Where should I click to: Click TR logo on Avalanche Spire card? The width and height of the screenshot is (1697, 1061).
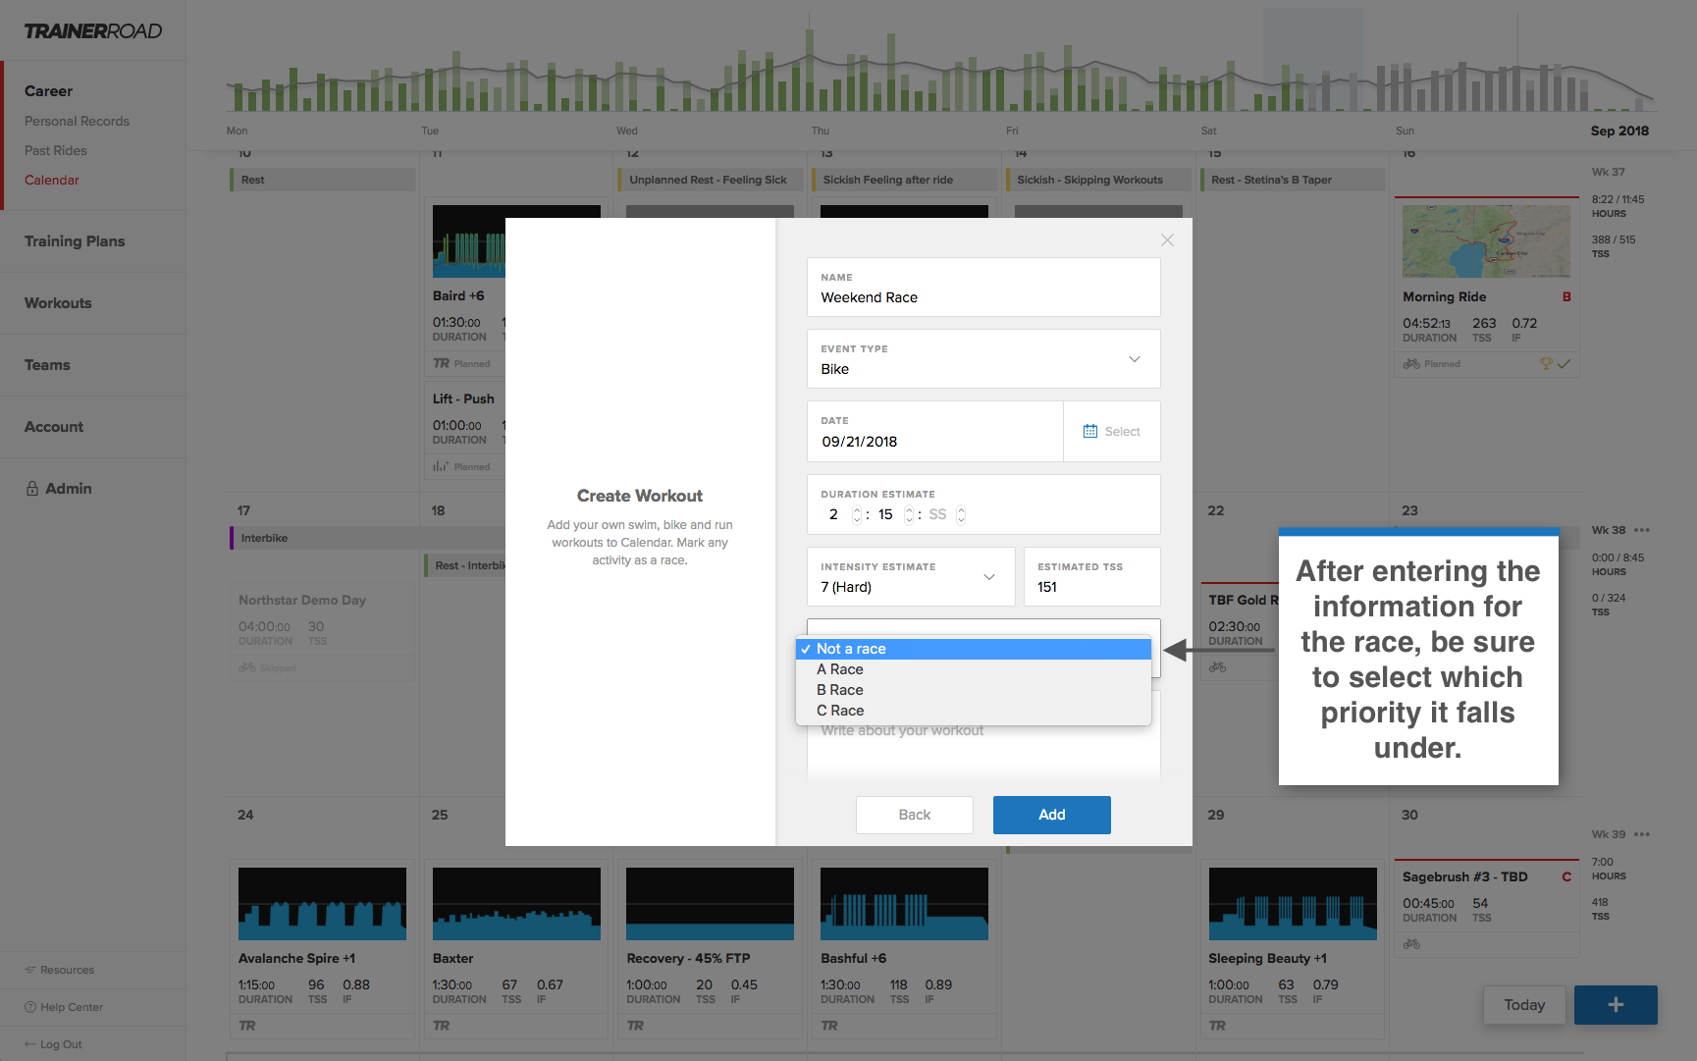pos(247,1026)
